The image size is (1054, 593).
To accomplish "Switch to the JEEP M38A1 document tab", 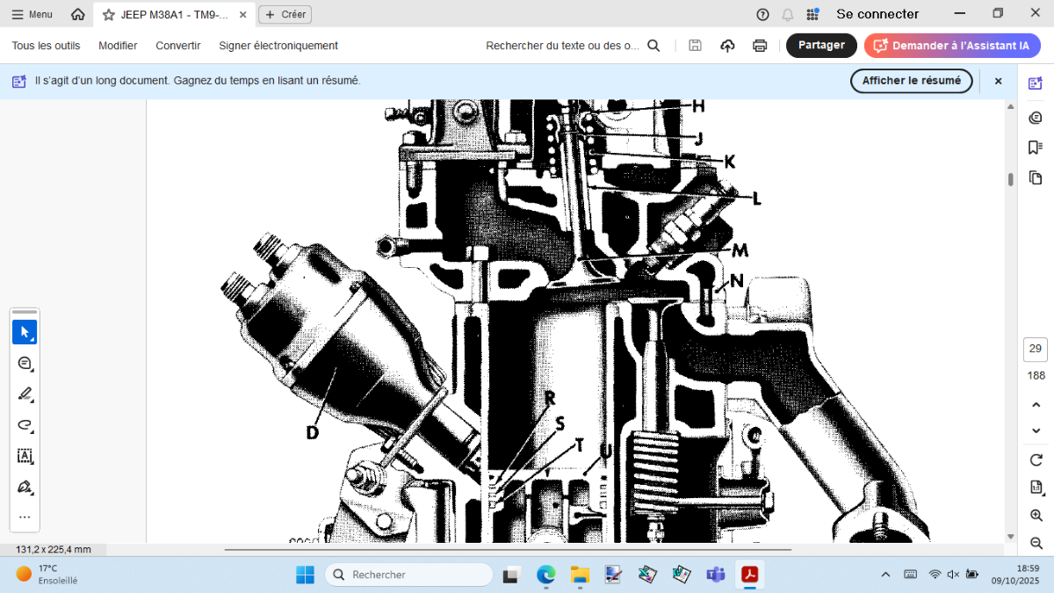I will (x=174, y=14).
